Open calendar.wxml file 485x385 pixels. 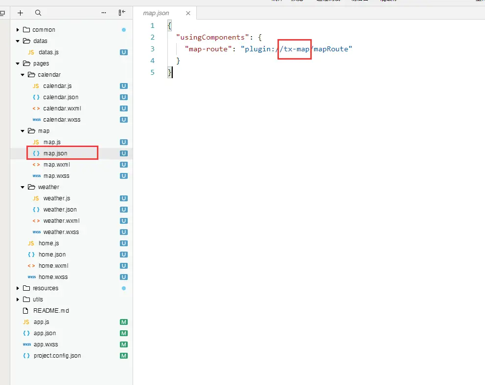(62, 108)
